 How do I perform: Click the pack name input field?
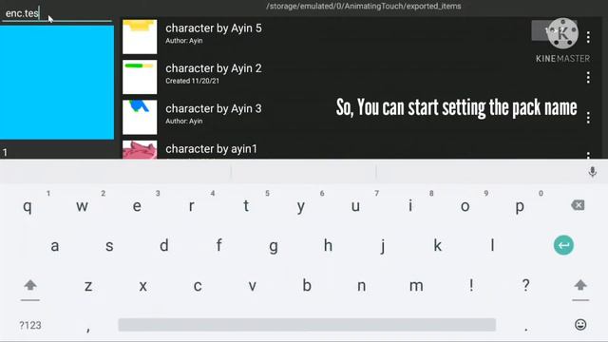(57, 13)
